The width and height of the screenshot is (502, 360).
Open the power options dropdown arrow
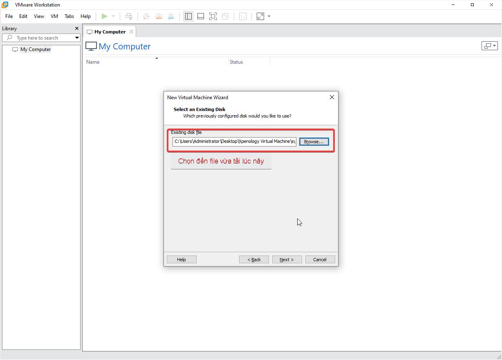(113, 16)
